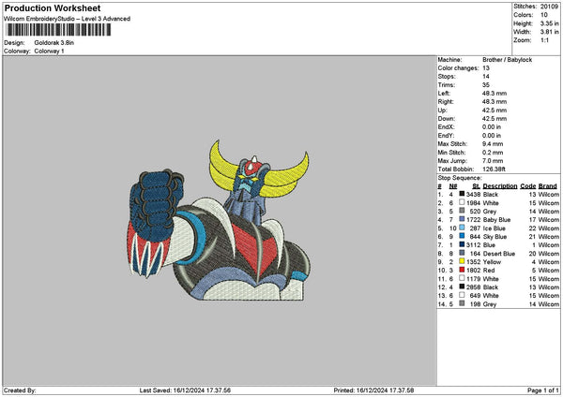
Task: Click the 'Created By:' footer label
Action: 20,390
